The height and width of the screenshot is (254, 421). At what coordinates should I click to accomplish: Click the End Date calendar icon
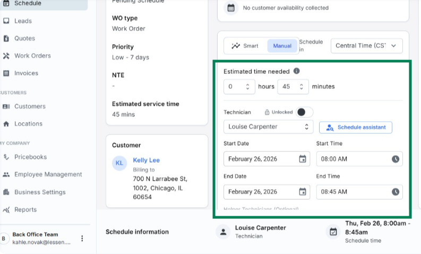click(302, 192)
